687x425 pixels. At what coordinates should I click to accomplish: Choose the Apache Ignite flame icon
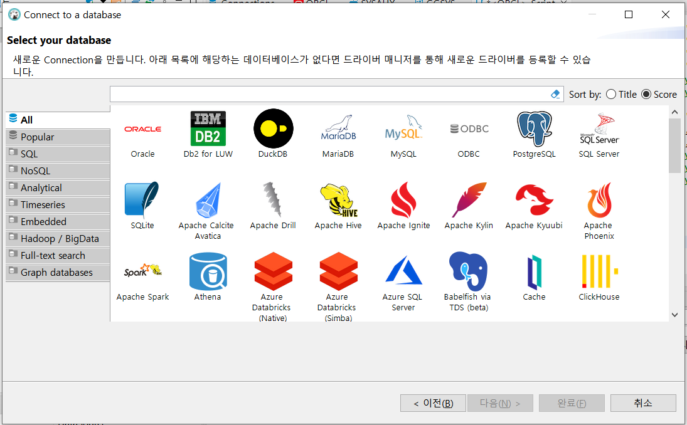pyautogui.click(x=403, y=199)
